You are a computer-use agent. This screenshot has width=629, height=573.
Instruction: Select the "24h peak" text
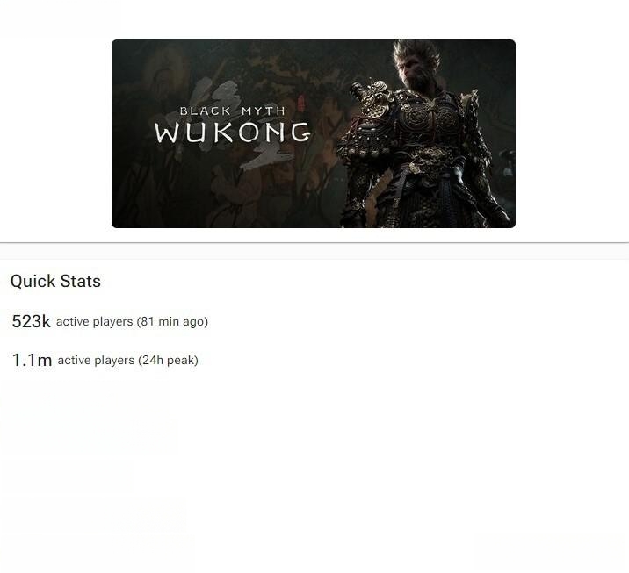(x=168, y=361)
